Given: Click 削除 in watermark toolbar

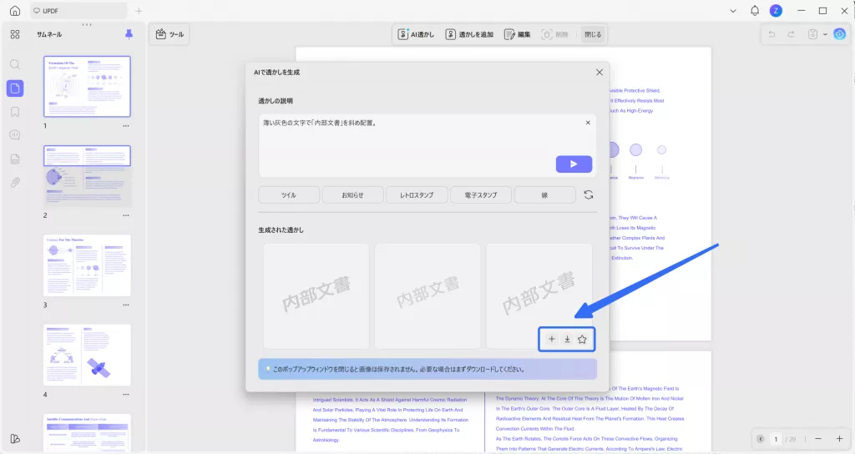Looking at the screenshot, I should click(x=555, y=34).
